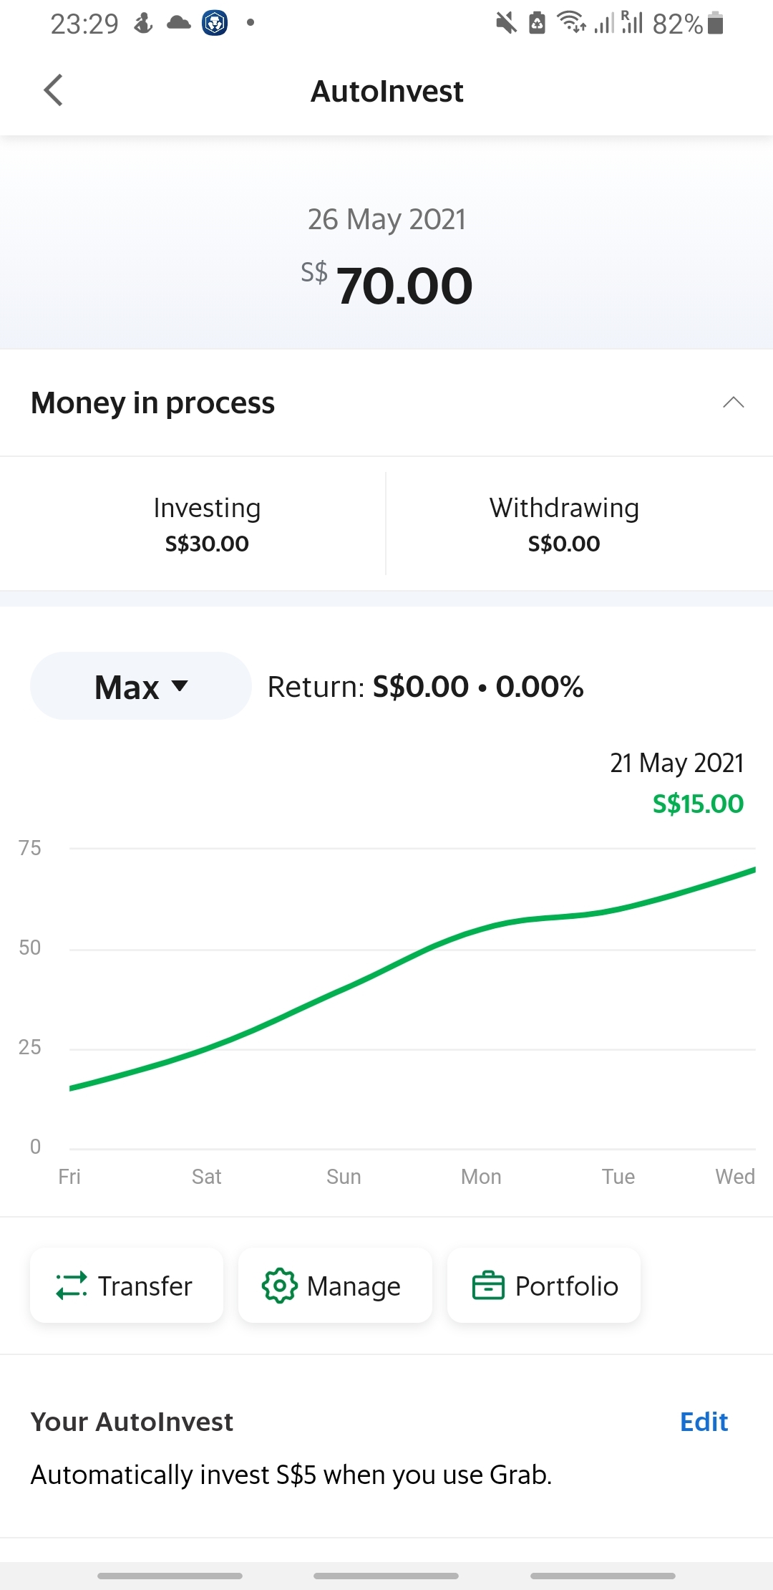Select the Investing S$30.00 amount
The height and width of the screenshot is (1590, 773).
click(x=207, y=544)
